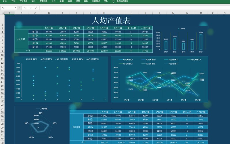
Task: Click the 38857 cell in row 5
Action: [x=145, y=35]
